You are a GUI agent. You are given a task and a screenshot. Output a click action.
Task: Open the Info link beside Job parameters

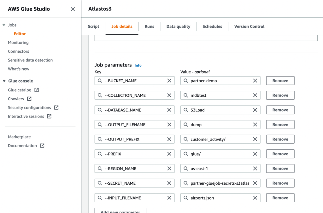tap(138, 65)
